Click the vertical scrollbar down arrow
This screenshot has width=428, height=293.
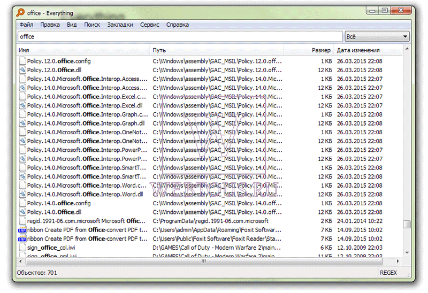[407, 252]
